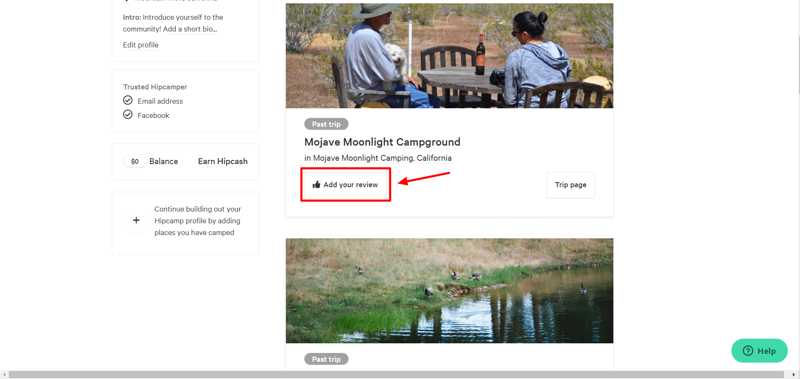Click the pond with geese photo
Screen dimensions: 800x379
pyautogui.click(x=449, y=290)
